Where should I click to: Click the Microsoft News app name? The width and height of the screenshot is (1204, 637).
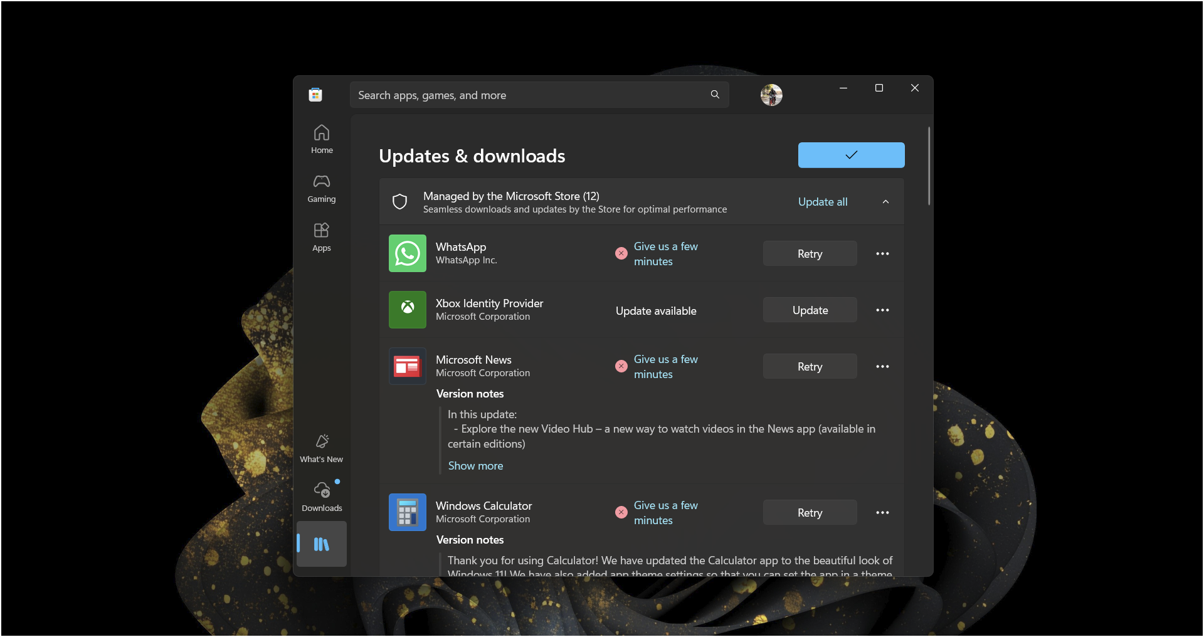[x=473, y=360]
